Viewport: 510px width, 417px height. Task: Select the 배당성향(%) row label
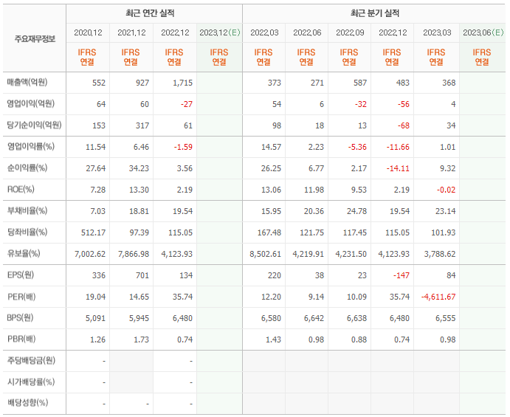tap(27, 403)
